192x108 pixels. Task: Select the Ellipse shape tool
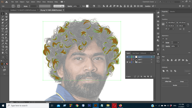coord(3,26)
